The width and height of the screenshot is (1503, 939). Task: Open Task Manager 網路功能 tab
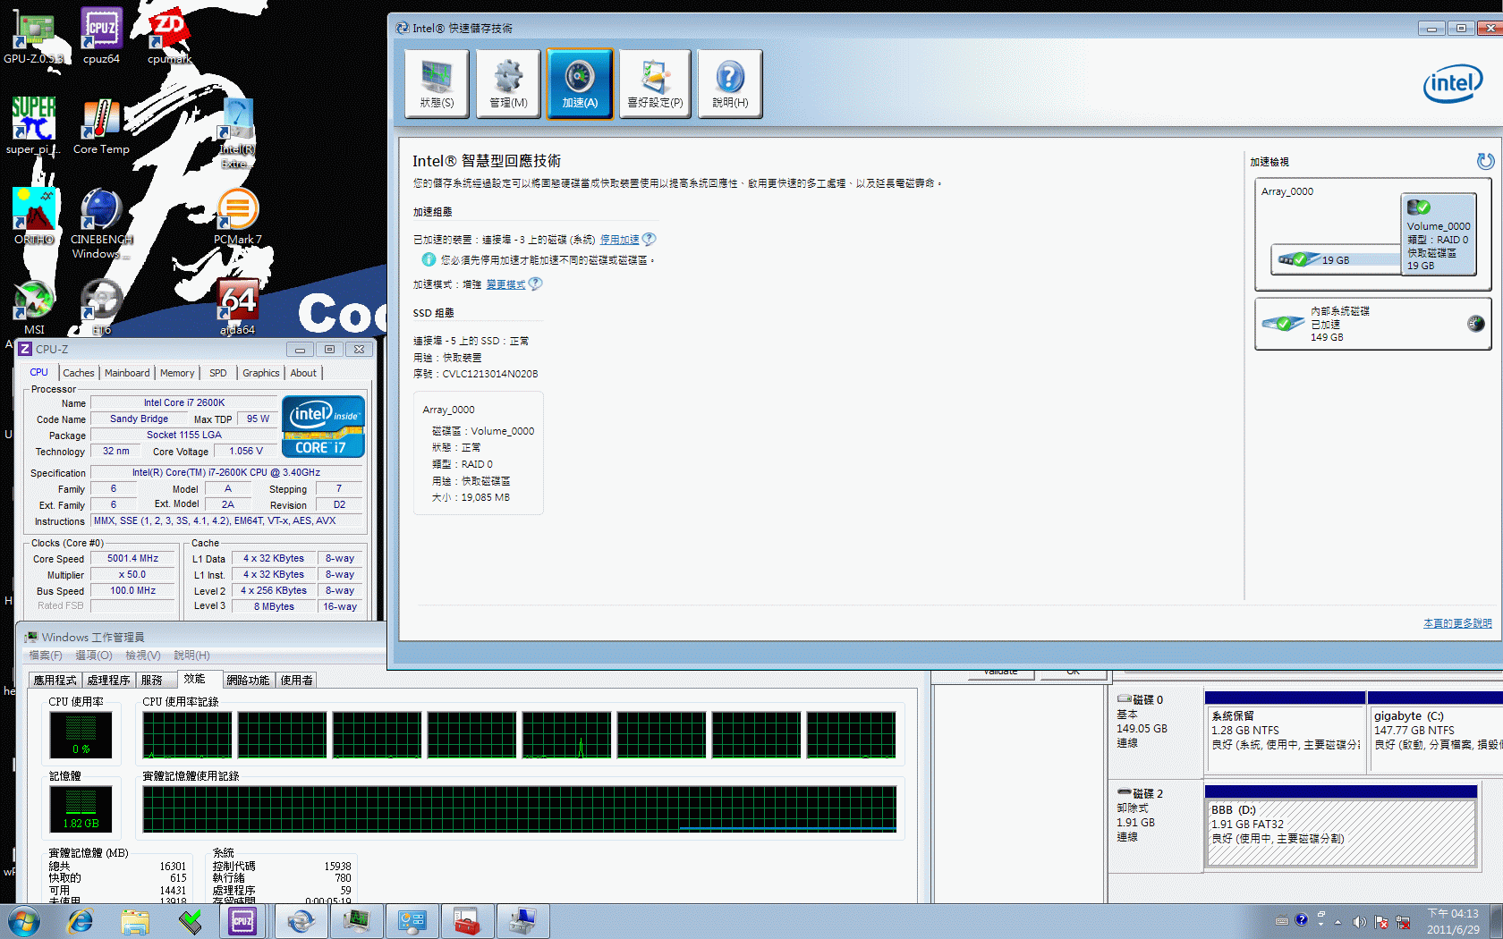248,681
